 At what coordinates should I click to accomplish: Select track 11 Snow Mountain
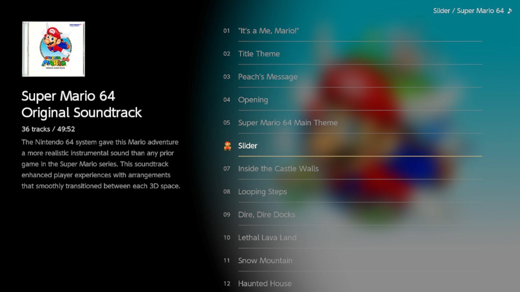tap(265, 260)
